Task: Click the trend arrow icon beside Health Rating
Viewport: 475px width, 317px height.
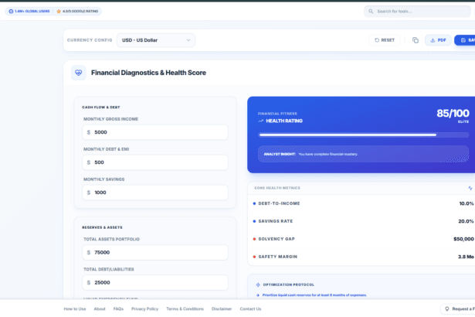Action: [260, 121]
